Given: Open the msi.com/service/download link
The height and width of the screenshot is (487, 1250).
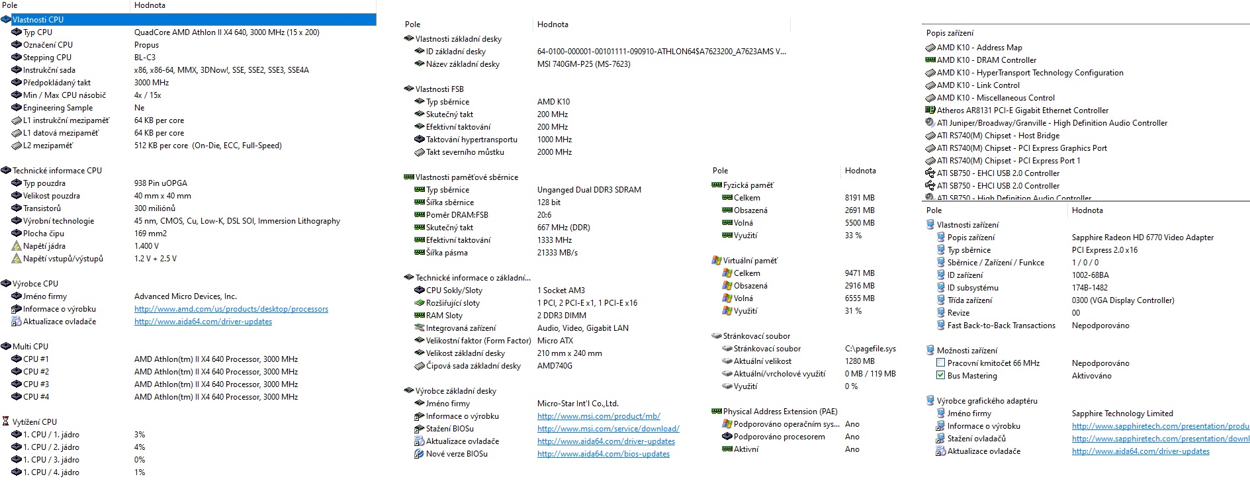Looking at the screenshot, I should tap(608, 429).
